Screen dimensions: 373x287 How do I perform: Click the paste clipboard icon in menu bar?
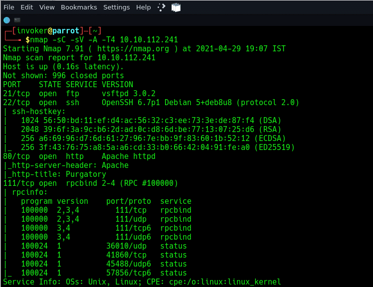176,7
